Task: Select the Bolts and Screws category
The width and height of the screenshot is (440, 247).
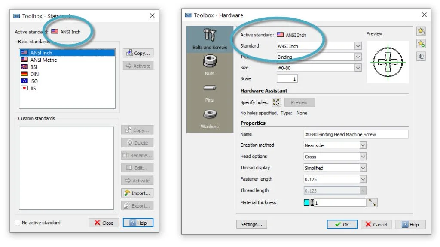Action: 210,39
